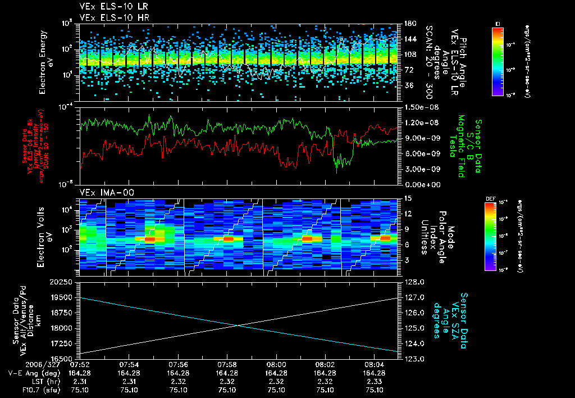
Task: Click the 1.50e-08 magnetic field tick value
Action: 421,107
